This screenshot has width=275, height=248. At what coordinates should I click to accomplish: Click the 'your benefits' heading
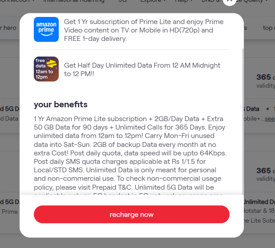point(61,105)
